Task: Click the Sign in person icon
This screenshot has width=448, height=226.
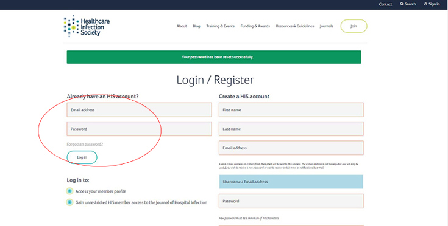Action: click(x=425, y=4)
